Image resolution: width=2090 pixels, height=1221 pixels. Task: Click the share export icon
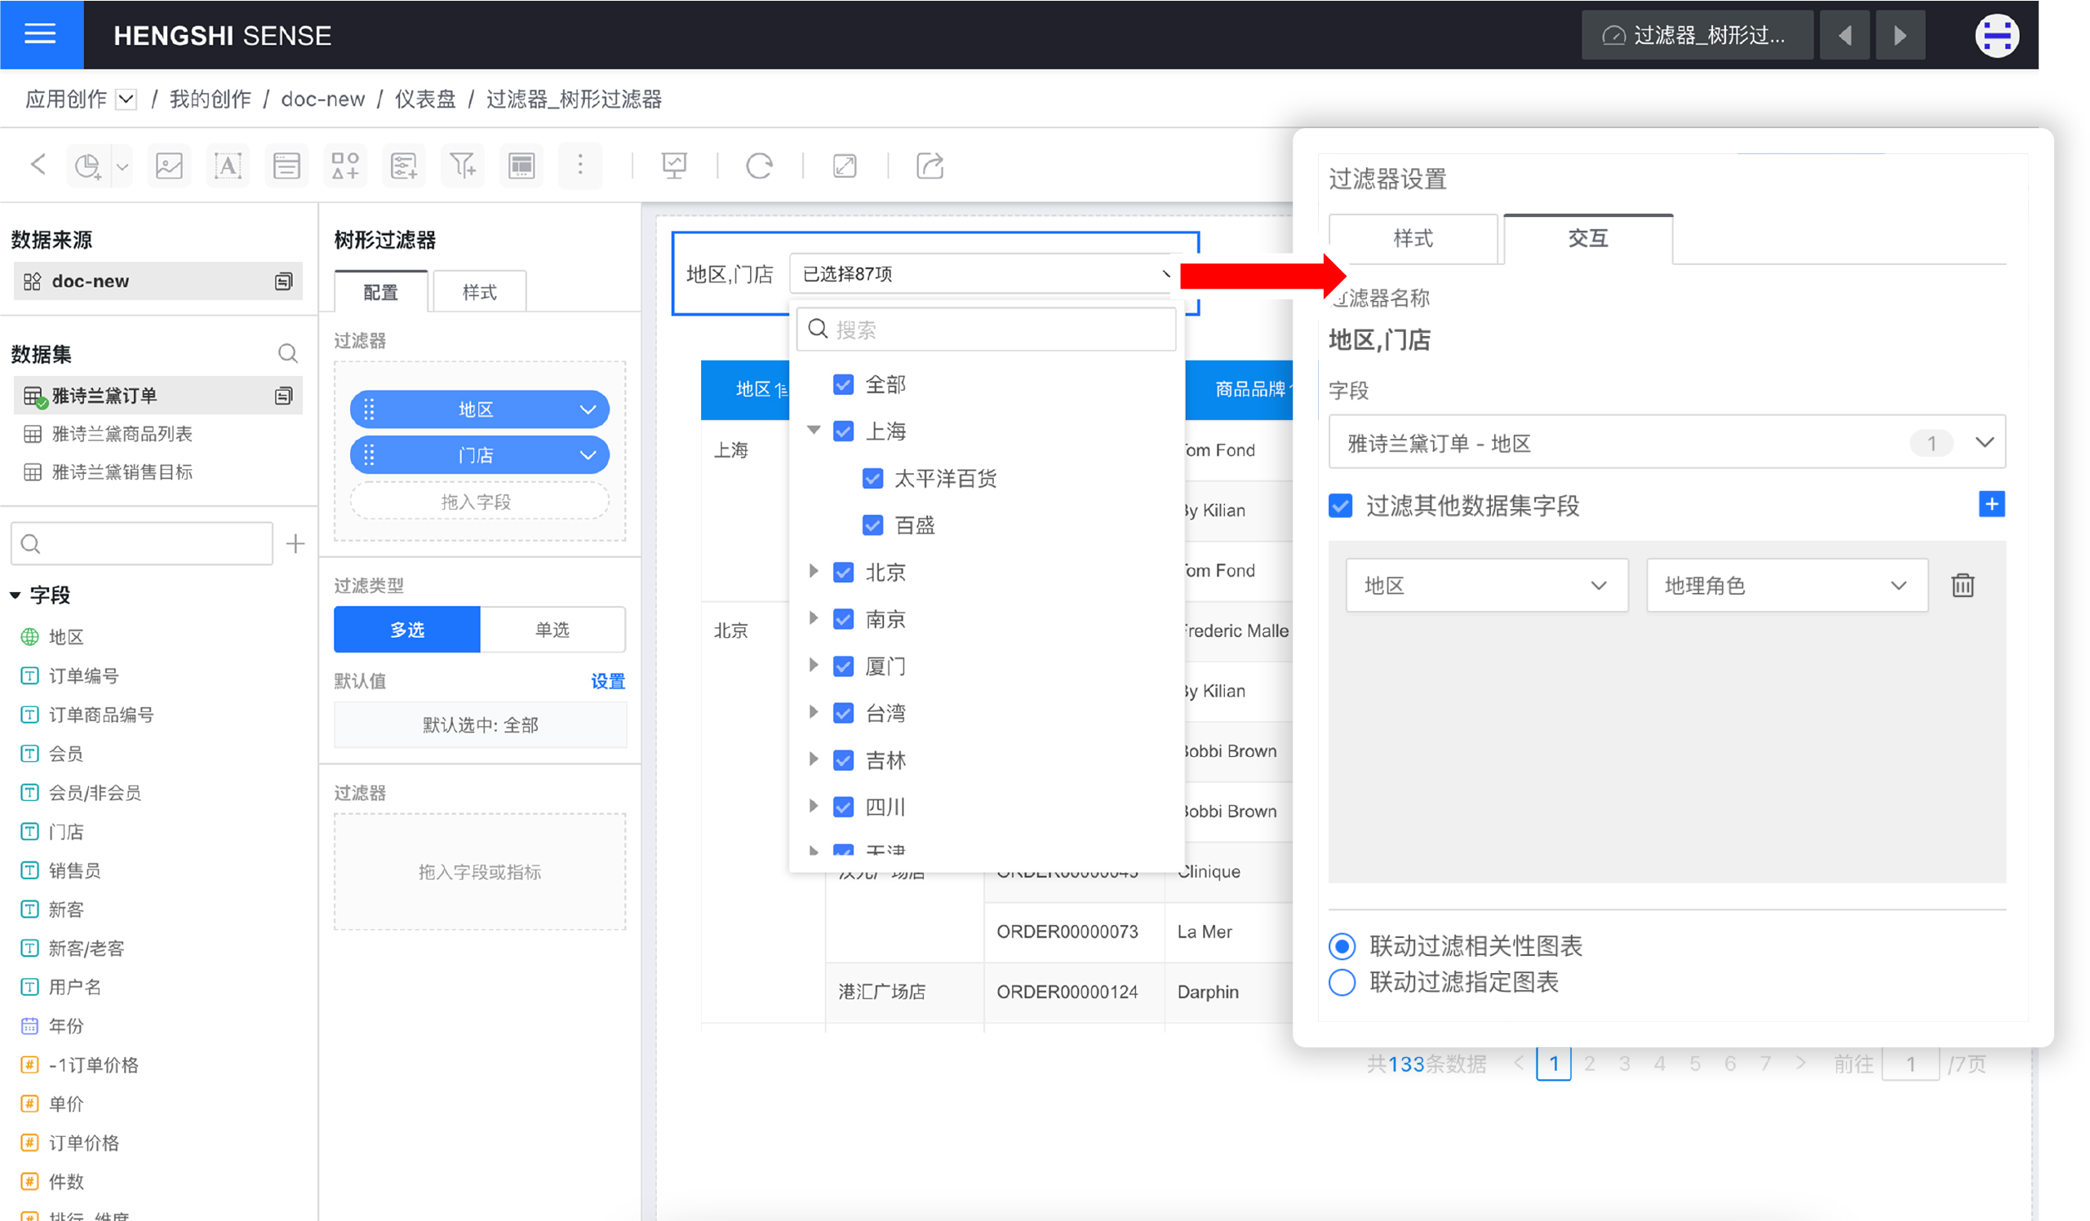tap(930, 166)
